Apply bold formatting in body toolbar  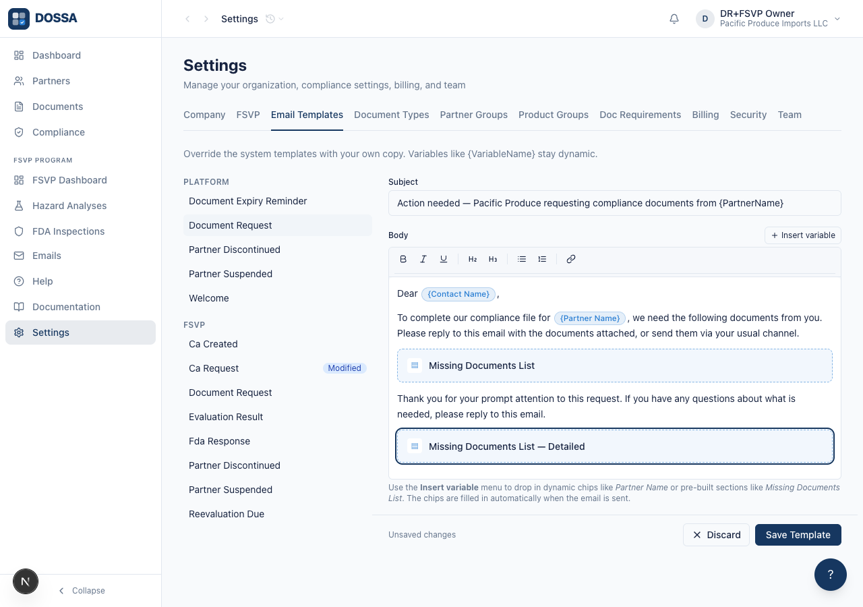point(403,259)
